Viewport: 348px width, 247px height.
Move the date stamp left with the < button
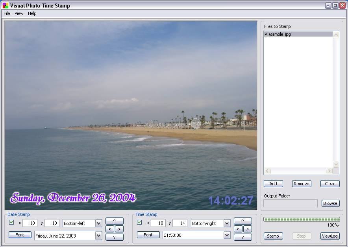(x=110, y=229)
